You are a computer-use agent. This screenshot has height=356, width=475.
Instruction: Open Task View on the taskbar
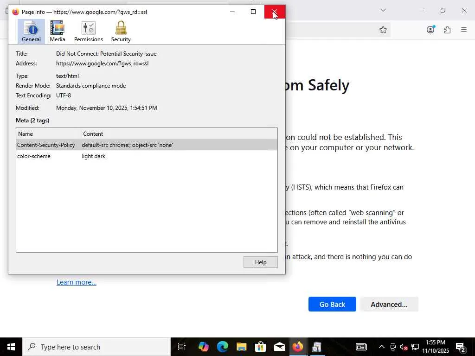coord(182,347)
